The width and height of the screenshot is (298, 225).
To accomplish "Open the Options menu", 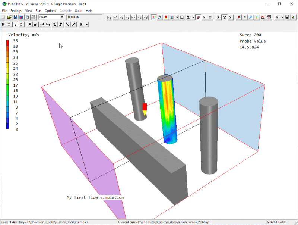I will point(50,10).
